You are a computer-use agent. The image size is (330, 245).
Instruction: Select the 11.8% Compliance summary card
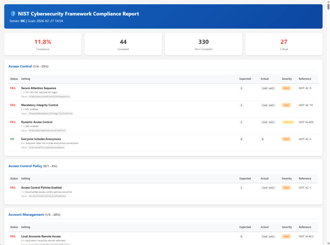[43, 44]
